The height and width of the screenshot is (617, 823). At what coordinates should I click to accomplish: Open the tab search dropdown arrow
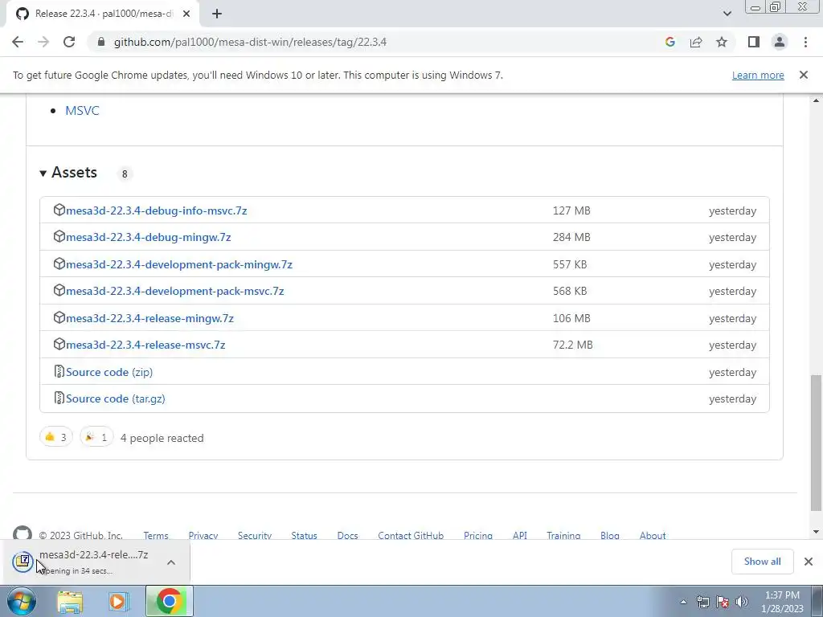point(727,14)
